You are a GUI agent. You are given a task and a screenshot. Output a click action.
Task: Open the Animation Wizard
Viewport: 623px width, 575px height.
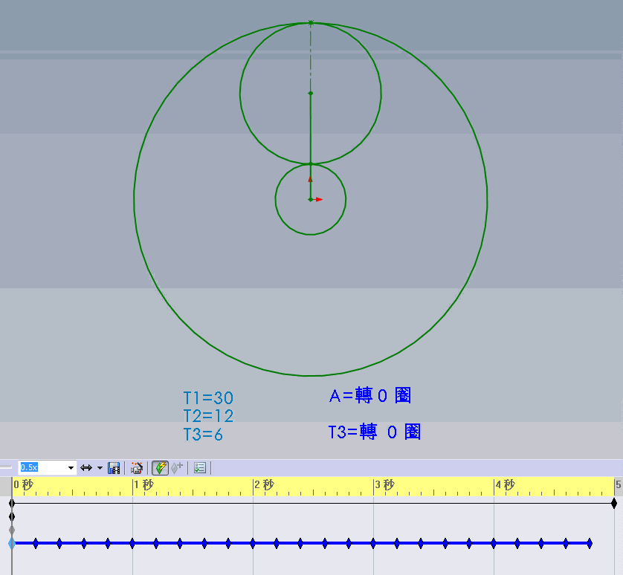tap(137, 467)
